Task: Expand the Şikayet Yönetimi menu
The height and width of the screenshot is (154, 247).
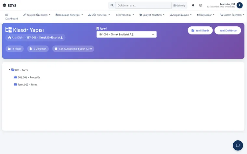Action: pos(152,15)
